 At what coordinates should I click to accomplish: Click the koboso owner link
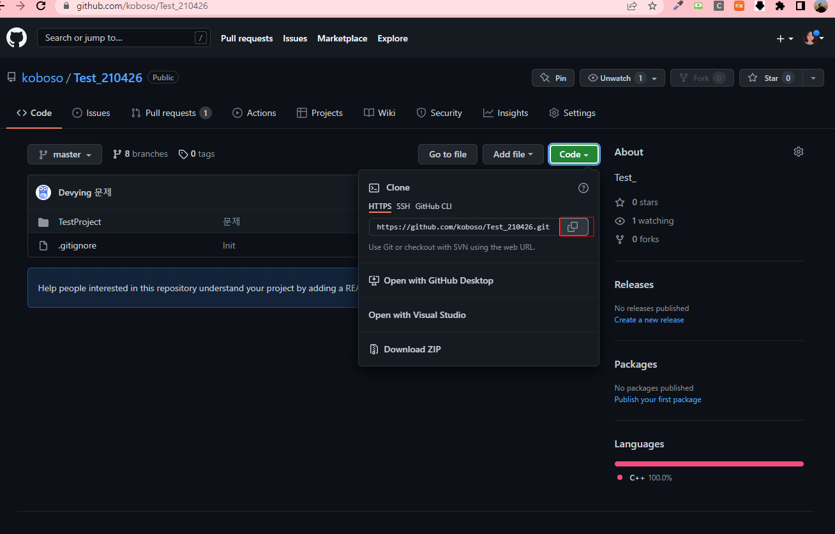click(42, 78)
